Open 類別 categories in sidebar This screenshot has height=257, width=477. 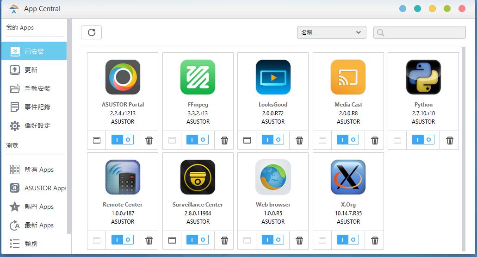pos(34,243)
